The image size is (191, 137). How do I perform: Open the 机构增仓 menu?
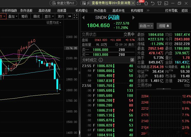click(82, 10)
